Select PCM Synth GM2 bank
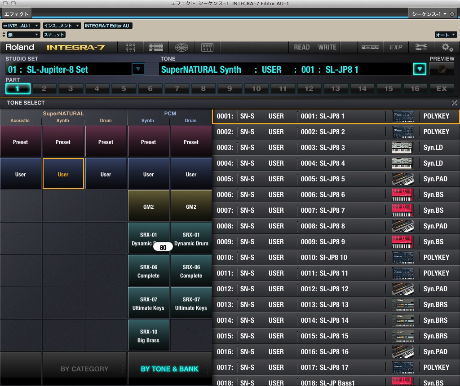The height and width of the screenshot is (386, 460). click(x=148, y=206)
